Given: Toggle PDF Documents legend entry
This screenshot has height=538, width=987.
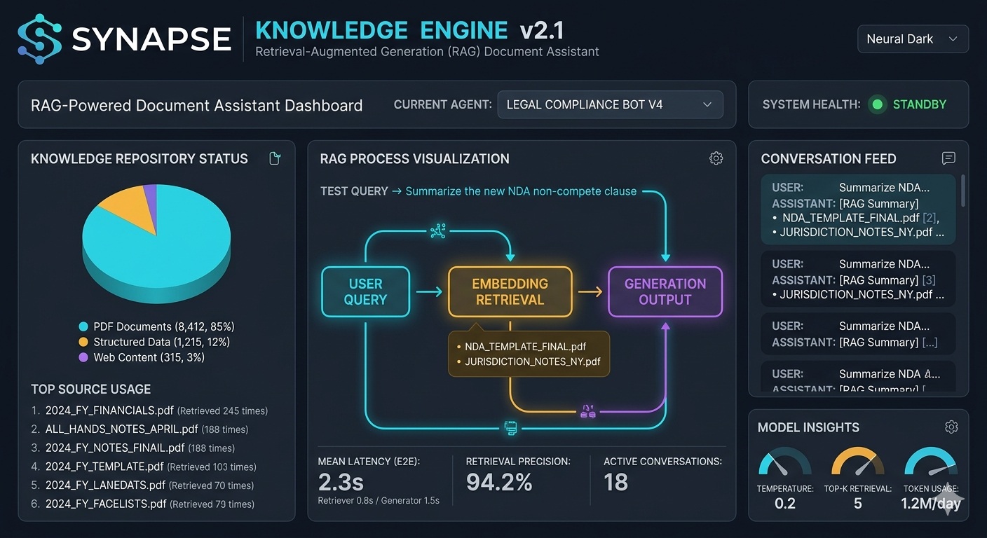Looking at the screenshot, I should pyautogui.click(x=156, y=326).
